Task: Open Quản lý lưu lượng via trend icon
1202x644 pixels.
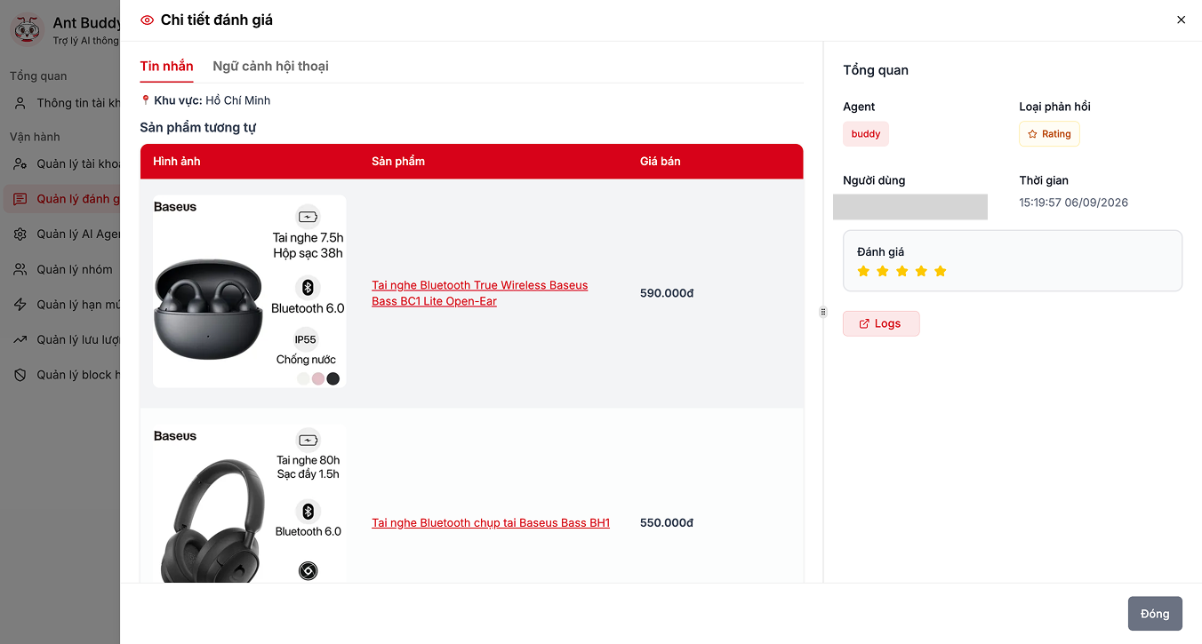Action: pos(20,340)
